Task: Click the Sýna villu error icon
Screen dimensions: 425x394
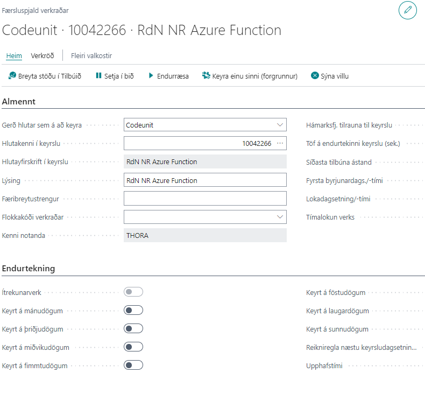Action: pos(315,76)
